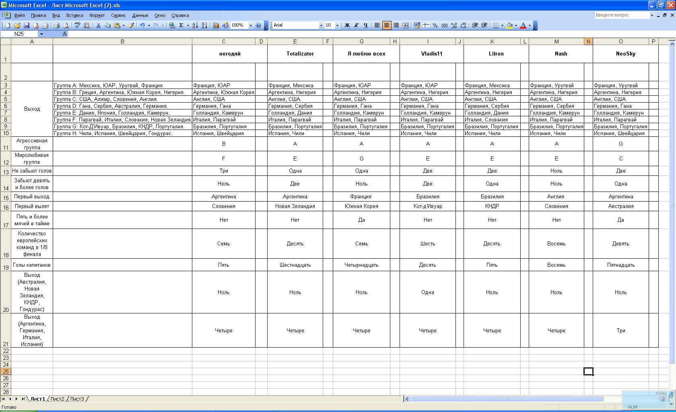This screenshot has height=412, width=676.
Task: Open the Arial font name dropdown
Action: click(321, 25)
